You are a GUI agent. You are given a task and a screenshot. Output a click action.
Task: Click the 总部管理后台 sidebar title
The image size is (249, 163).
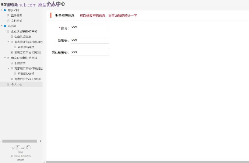[x=9, y=5]
